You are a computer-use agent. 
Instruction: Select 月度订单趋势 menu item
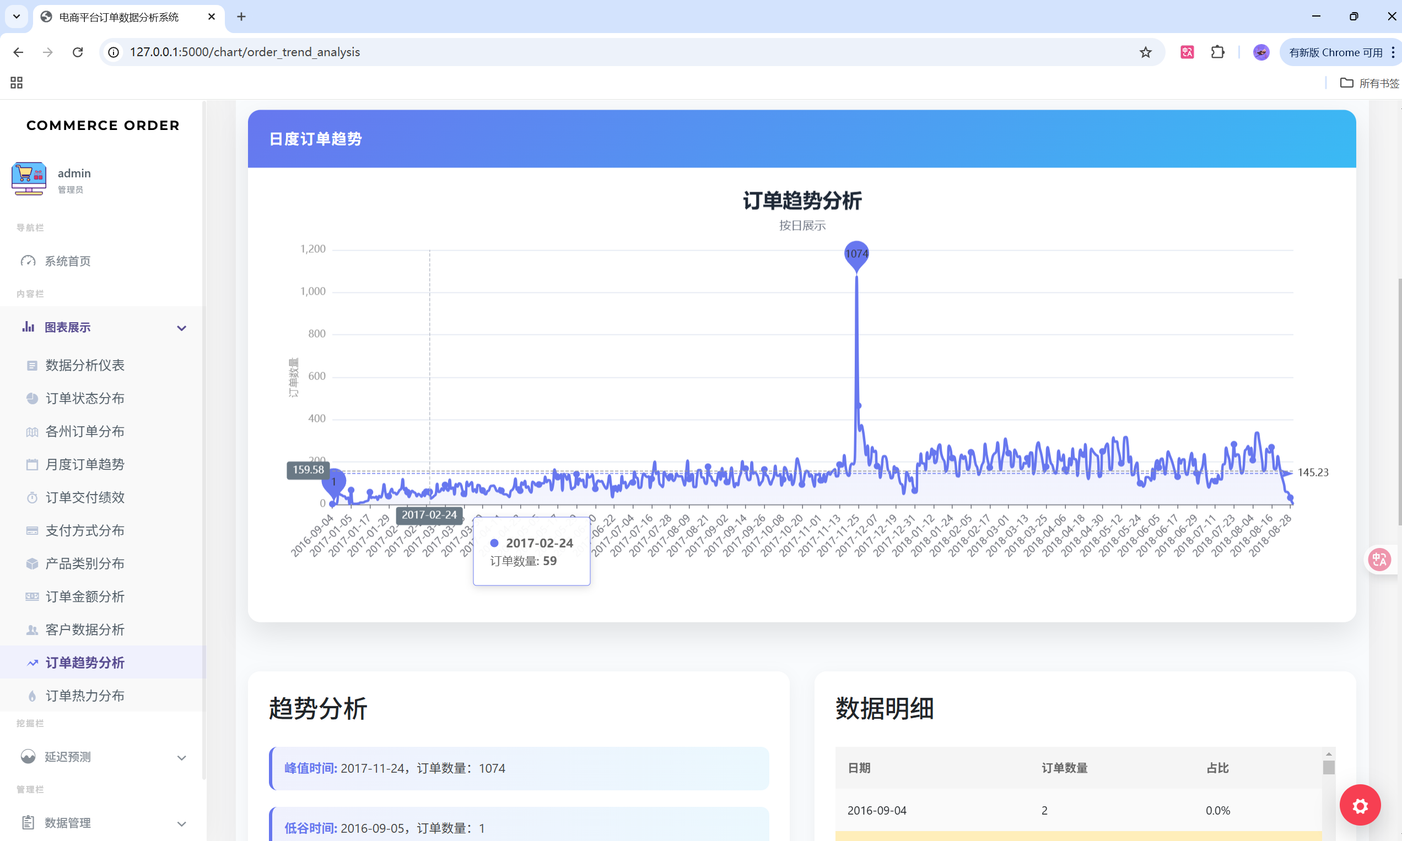(x=84, y=465)
